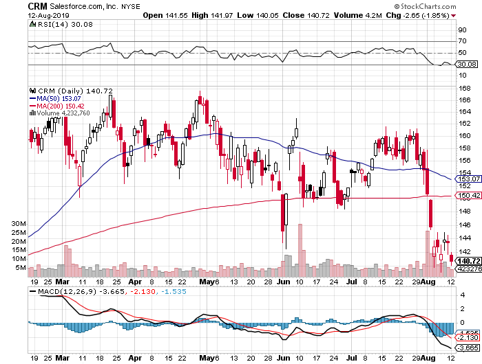Click the RSI indicator icon beside RSI(14)
This screenshot has height=364, width=482.
(32, 24)
